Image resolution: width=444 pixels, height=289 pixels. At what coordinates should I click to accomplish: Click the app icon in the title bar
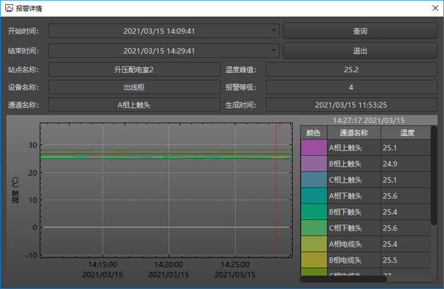point(8,8)
